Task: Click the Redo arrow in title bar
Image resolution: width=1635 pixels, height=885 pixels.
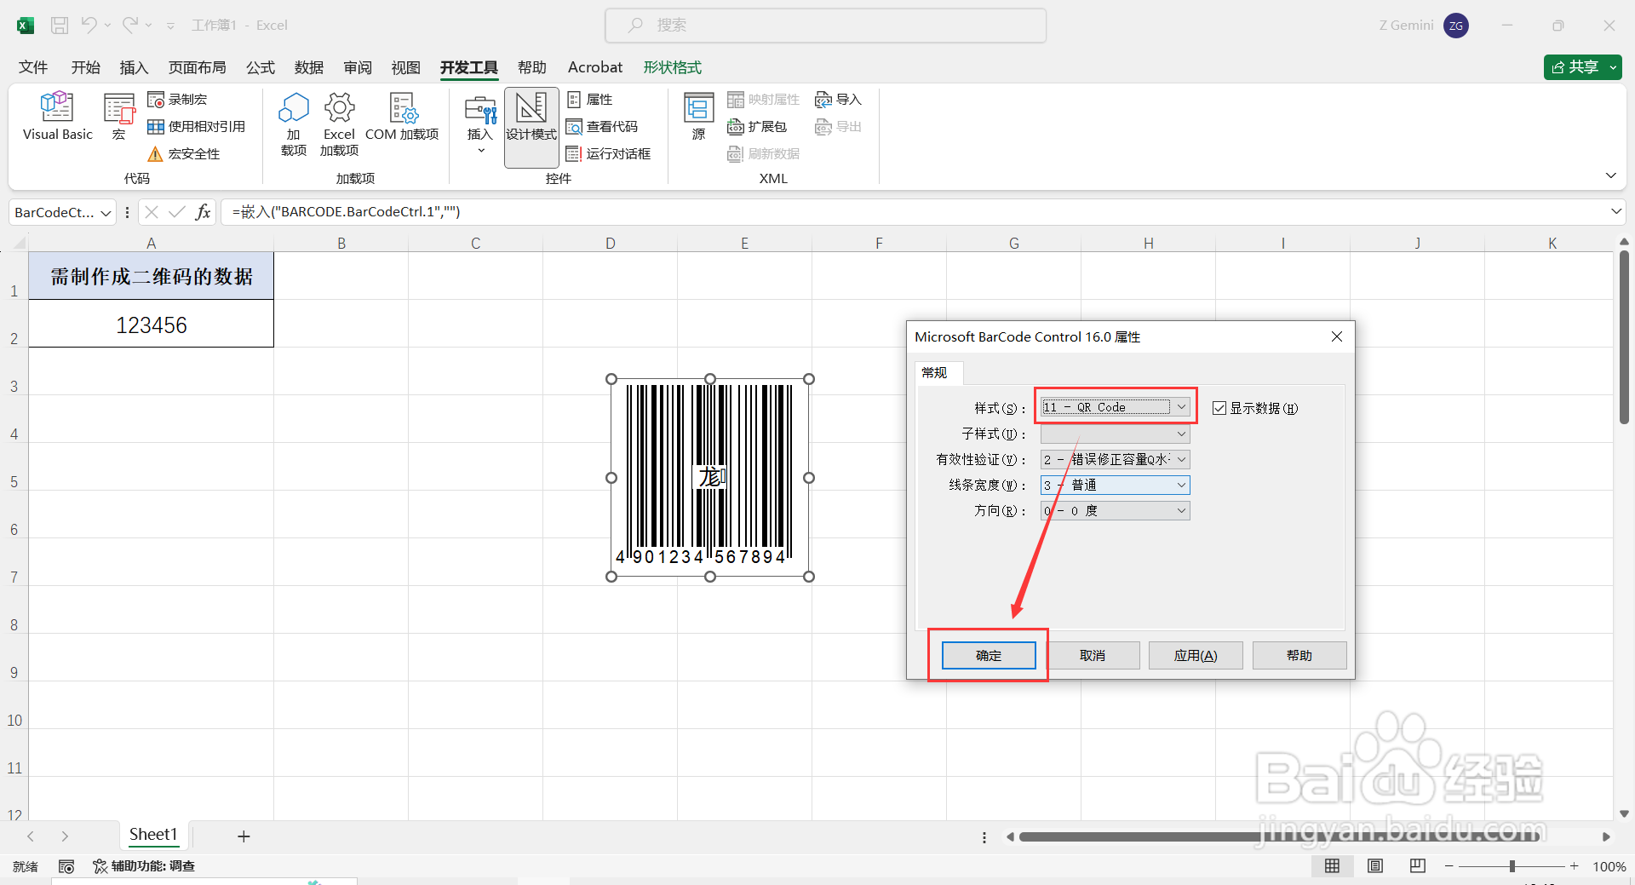Action: pyautogui.click(x=130, y=26)
